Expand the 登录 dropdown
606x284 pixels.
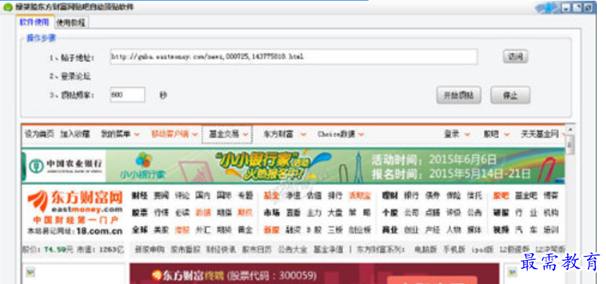point(457,134)
